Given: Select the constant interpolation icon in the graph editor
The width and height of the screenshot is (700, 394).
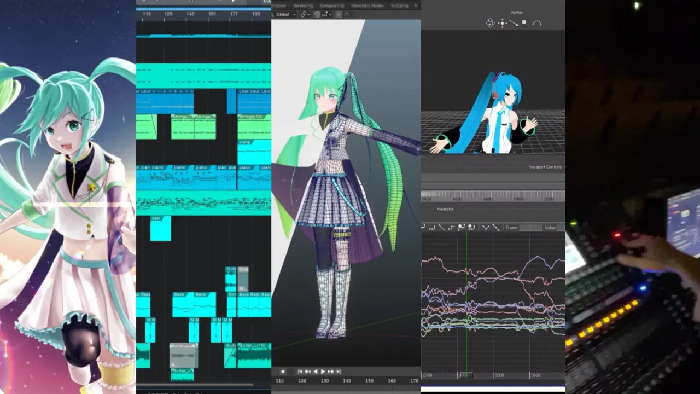Looking at the screenshot, I should click(451, 227).
